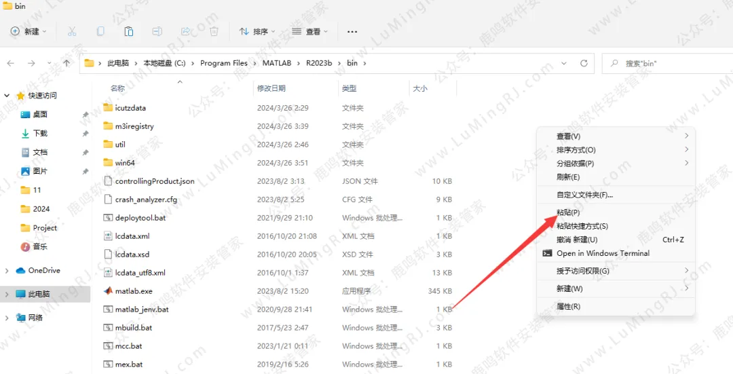Click the Share icon in toolbar
Viewport: 733px width, 374px height.
pyautogui.click(x=185, y=31)
